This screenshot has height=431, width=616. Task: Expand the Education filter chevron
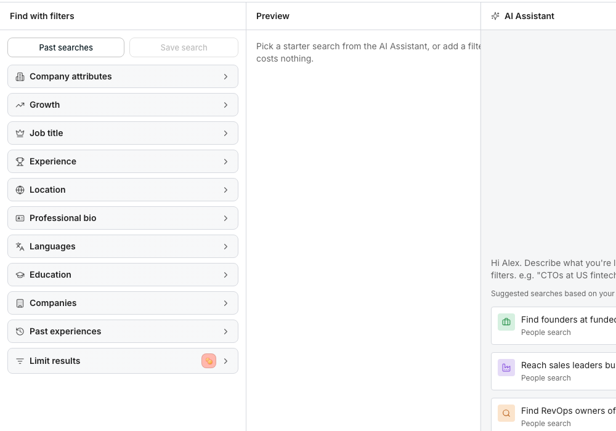pos(225,275)
